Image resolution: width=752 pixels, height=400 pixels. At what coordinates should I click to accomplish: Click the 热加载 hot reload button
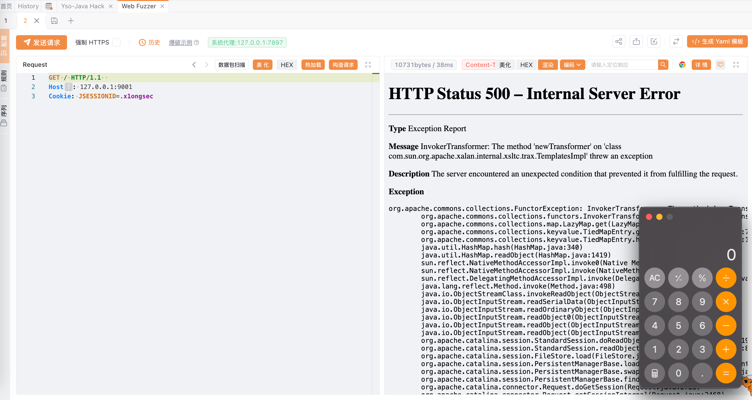[313, 65]
